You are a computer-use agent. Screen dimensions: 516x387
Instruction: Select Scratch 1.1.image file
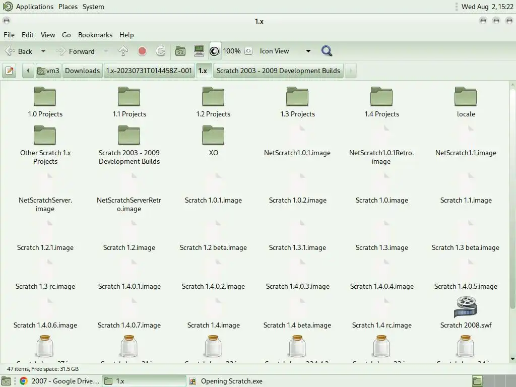pos(466,200)
